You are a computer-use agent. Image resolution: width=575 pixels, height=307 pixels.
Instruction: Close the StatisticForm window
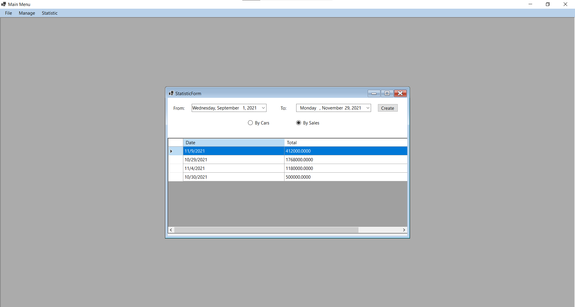400,93
